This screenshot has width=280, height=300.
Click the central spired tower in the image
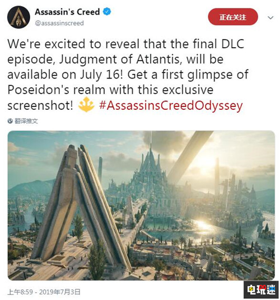click(150, 168)
